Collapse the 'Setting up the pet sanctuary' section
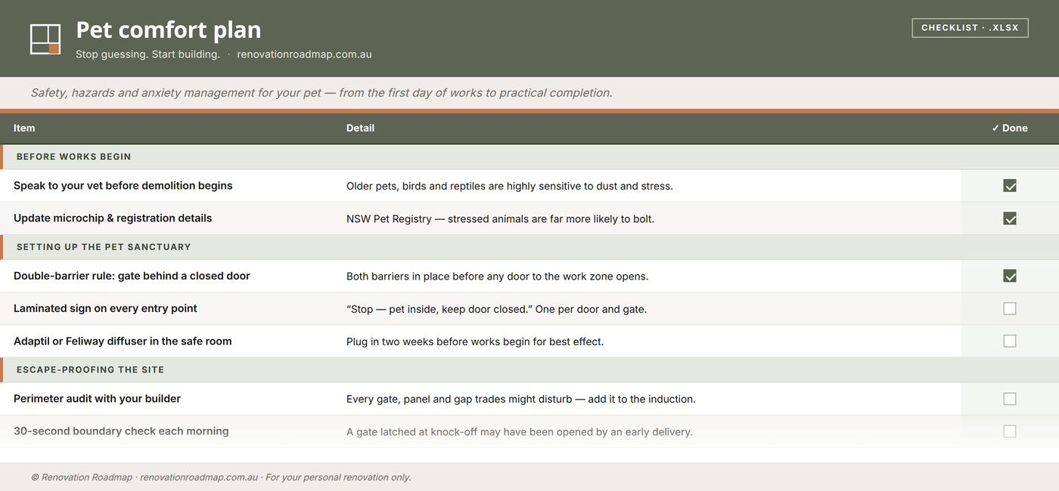Viewport: 1059px width, 491px height. (x=529, y=247)
